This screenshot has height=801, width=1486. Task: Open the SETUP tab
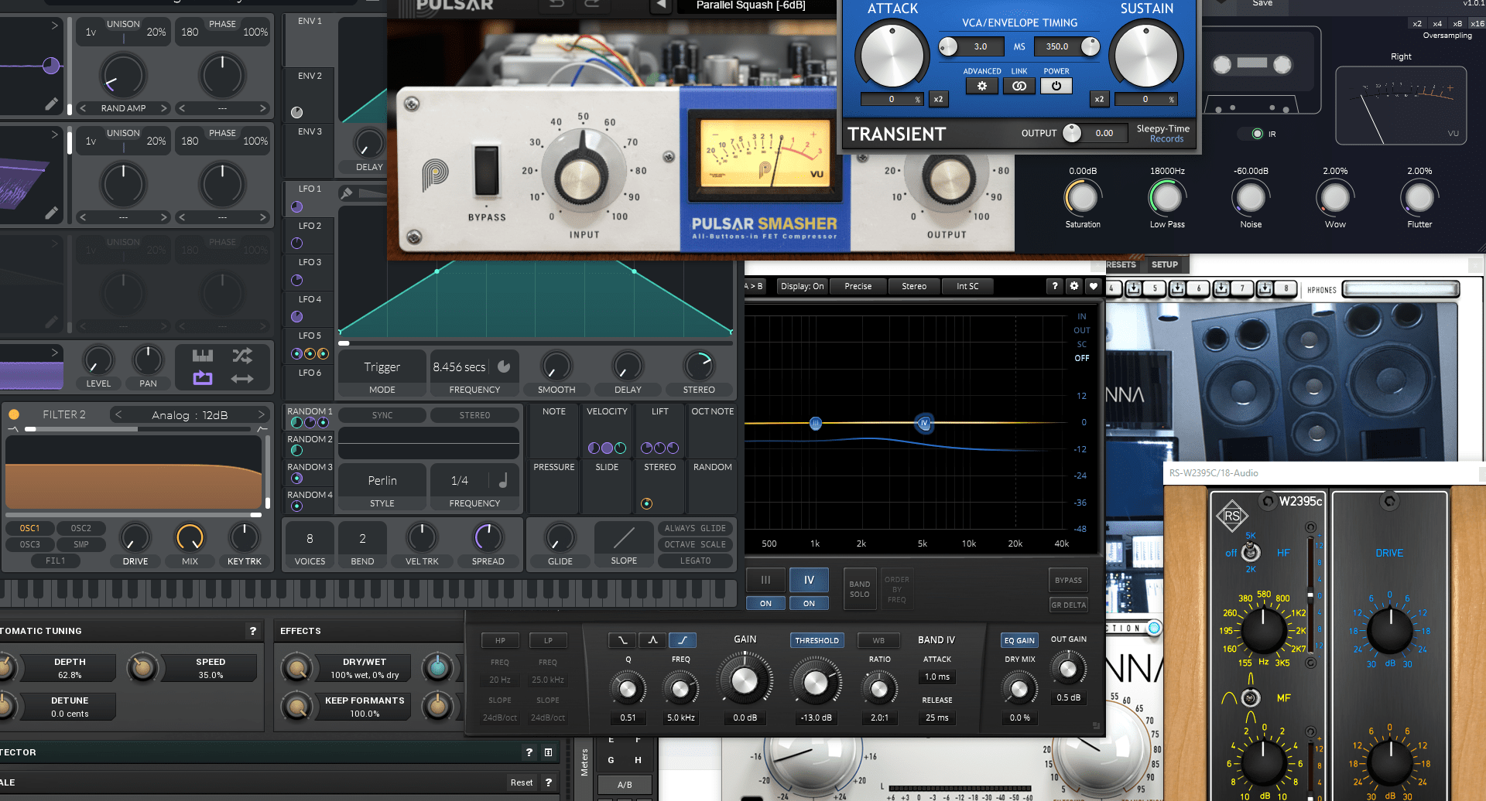pyautogui.click(x=1164, y=264)
